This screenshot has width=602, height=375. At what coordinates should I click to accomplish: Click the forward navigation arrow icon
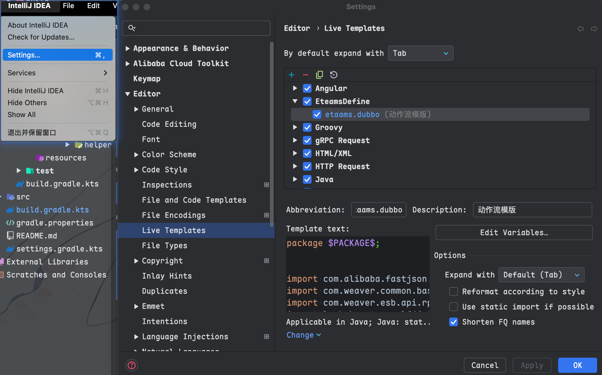tap(594, 29)
